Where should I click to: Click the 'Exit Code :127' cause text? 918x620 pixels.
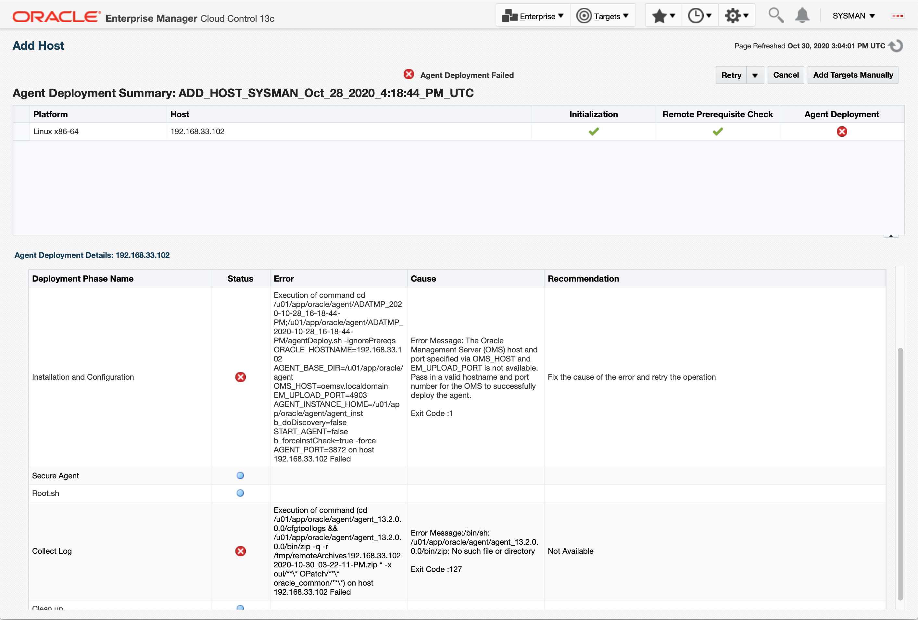pos(436,569)
